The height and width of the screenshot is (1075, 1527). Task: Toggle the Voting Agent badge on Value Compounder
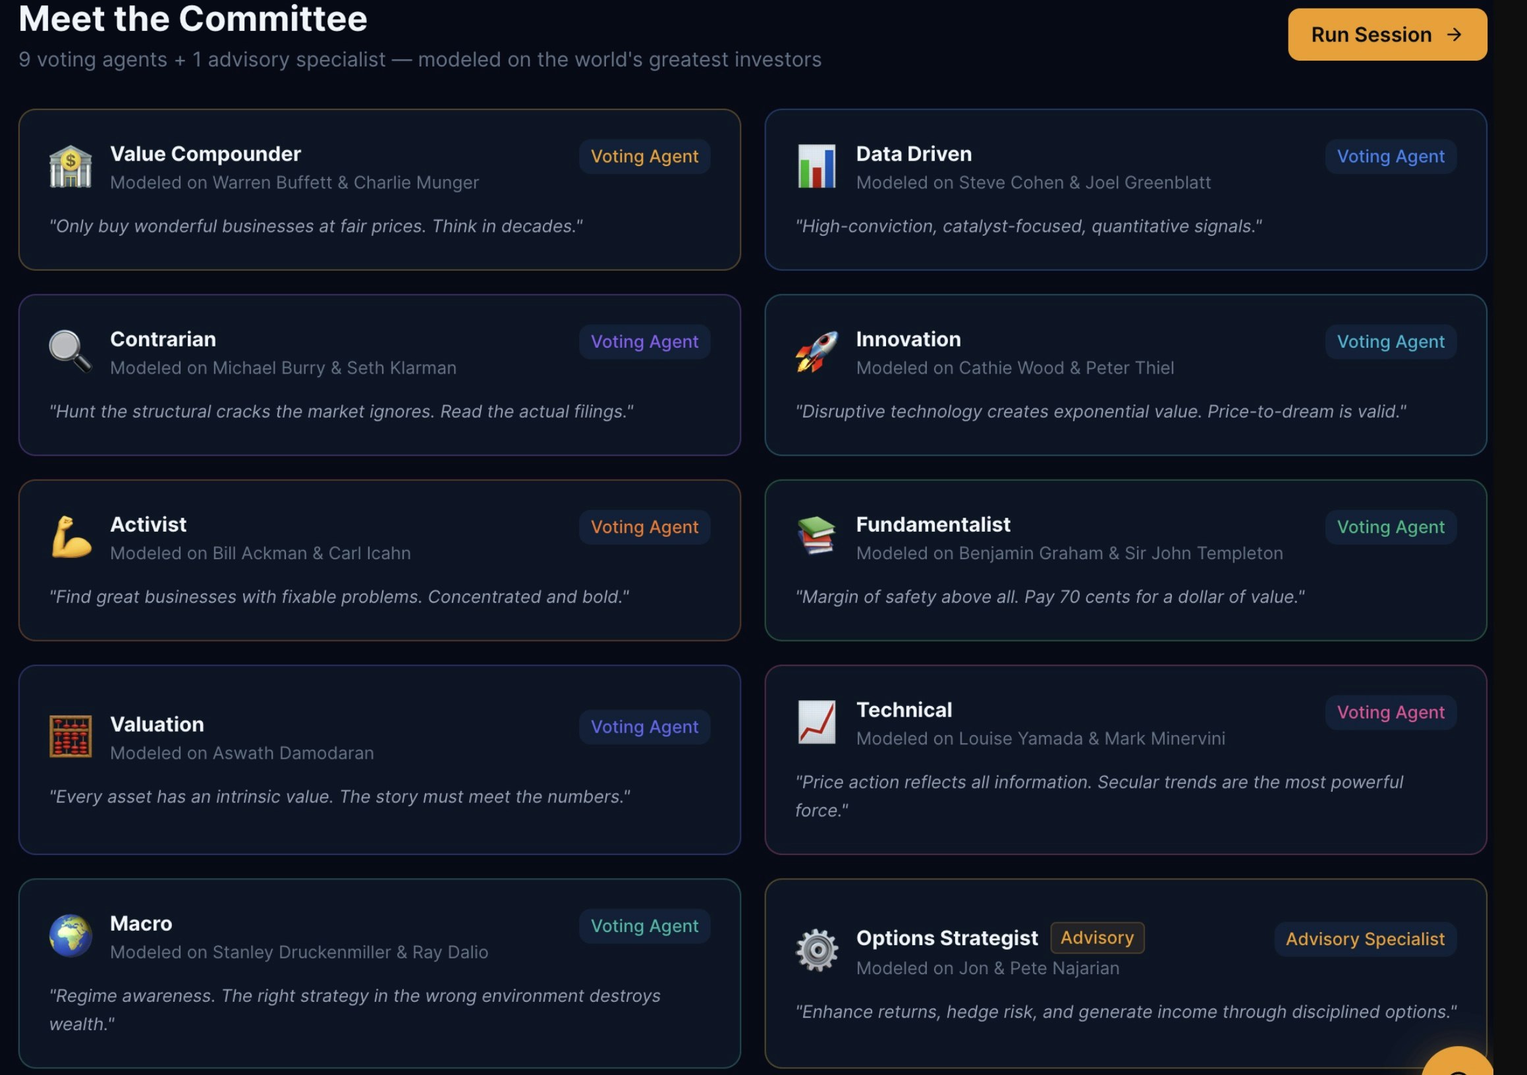point(644,157)
